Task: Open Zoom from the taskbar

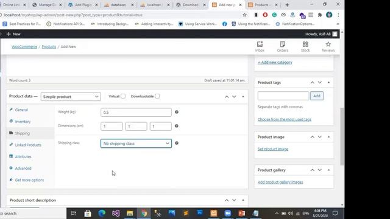Action: (x=227, y=214)
